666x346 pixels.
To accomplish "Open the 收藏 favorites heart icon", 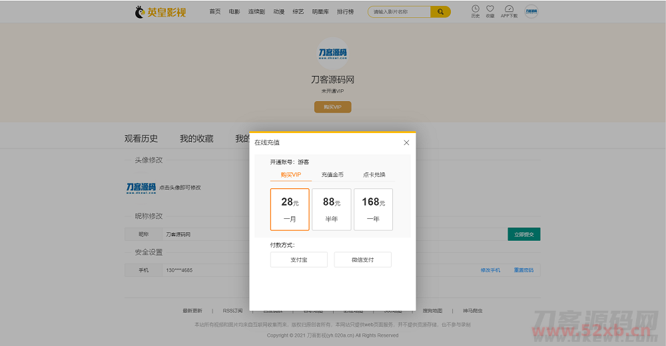I will pyautogui.click(x=490, y=9).
